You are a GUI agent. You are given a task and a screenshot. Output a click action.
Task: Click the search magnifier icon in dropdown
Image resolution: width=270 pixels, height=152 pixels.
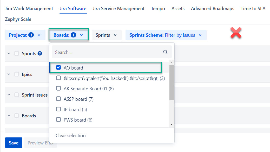click(165, 52)
